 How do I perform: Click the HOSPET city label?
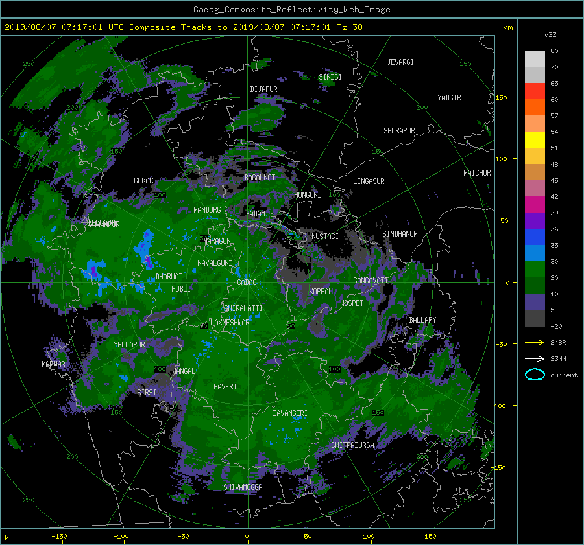coord(352,303)
